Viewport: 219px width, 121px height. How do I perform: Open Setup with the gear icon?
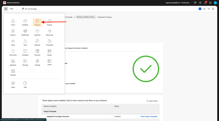(x=13, y=84)
